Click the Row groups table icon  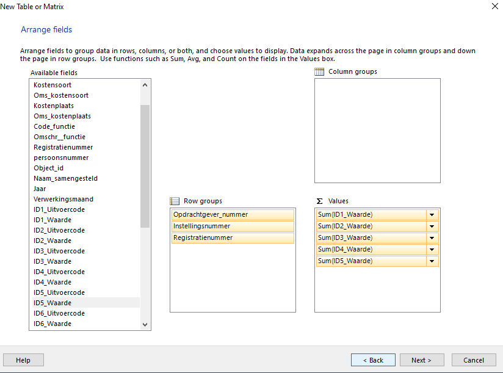(175, 201)
